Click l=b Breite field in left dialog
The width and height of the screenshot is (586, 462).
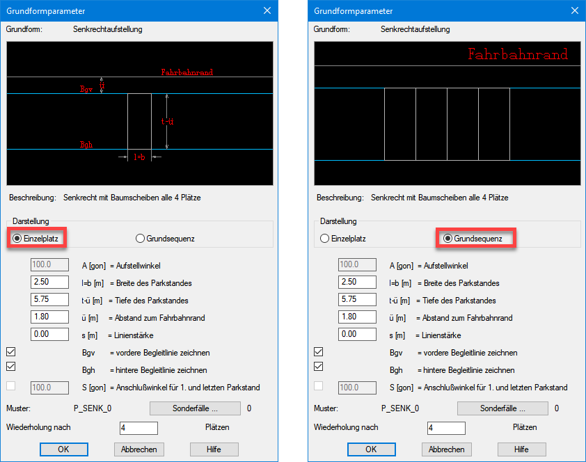click(x=49, y=282)
